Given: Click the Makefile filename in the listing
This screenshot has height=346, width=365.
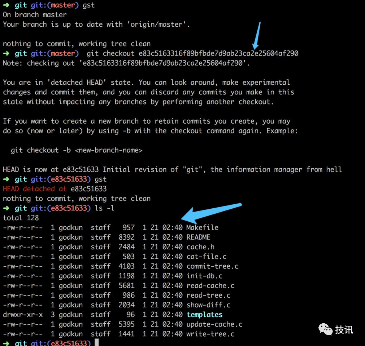Looking at the screenshot, I should pos(202,227).
